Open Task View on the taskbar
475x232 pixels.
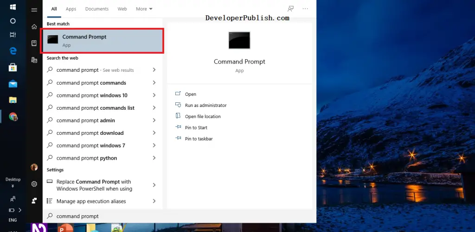click(x=13, y=35)
